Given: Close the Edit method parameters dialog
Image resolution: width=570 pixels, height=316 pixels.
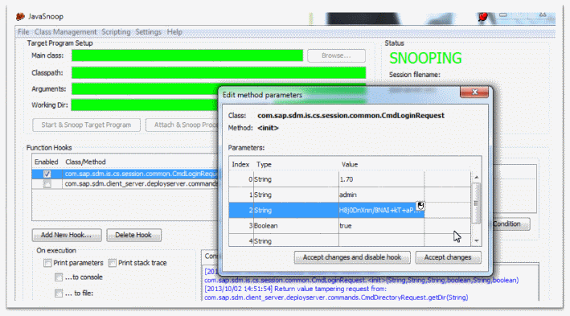Looking at the screenshot, I should coord(474,92).
